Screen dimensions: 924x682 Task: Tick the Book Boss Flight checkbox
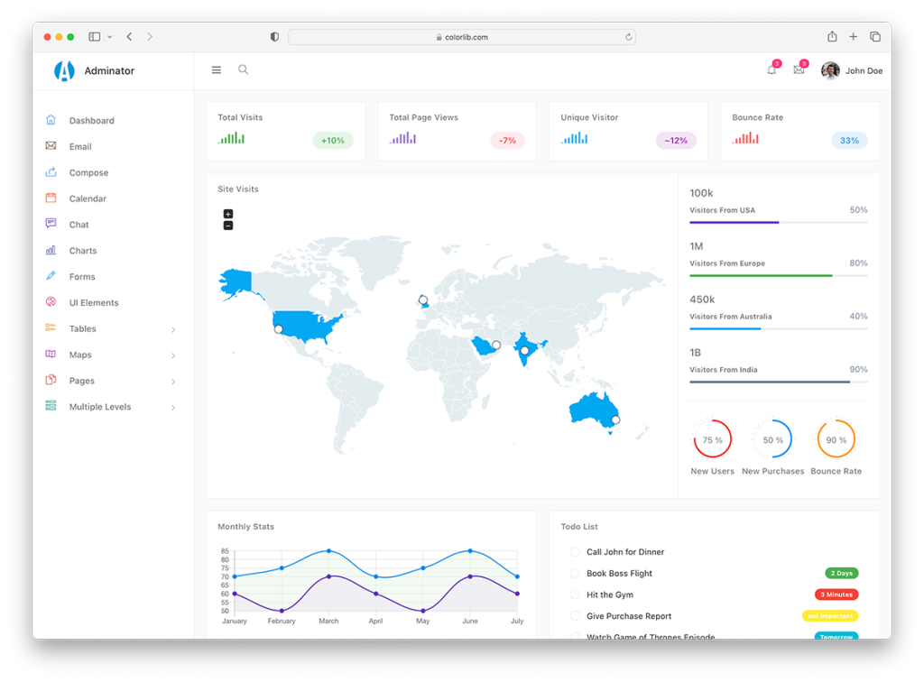coord(575,574)
